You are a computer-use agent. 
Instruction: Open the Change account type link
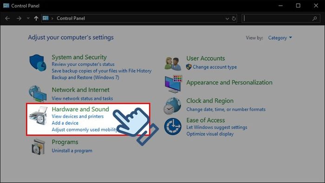(x=214, y=67)
